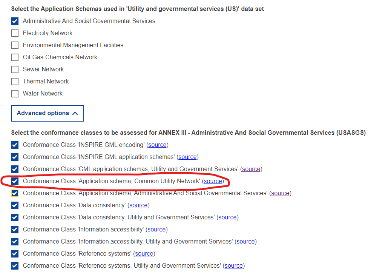Follow the source link for 'GML application schemas, Utility and Government Services'
Image resolution: width=368 pixels, height=276 pixels.
pyautogui.click(x=251, y=169)
